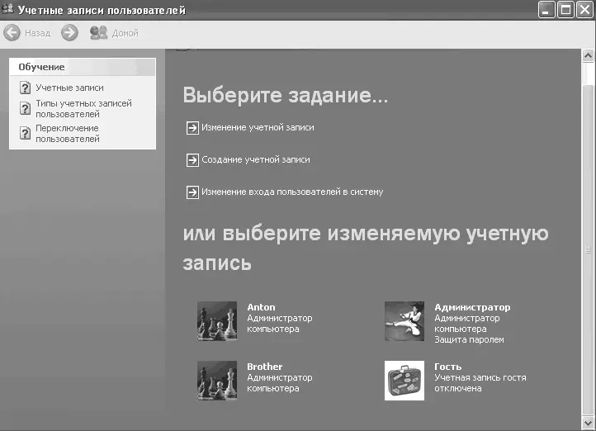Click the question icon beside Переключение пользователей
Image resolution: width=596 pixels, height=431 pixels.
(x=25, y=134)
